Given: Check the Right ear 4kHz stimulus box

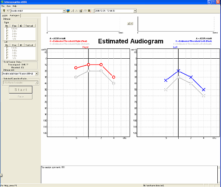Looking at the screenshot, I should pyautogui.click(x=7, y=36).
